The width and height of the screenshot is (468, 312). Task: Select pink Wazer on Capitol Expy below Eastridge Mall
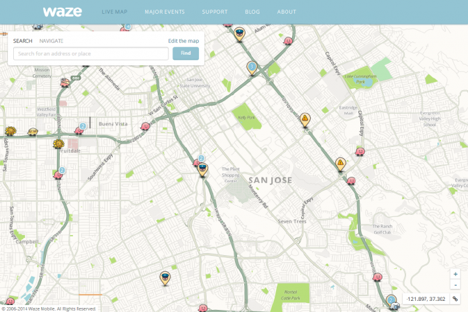[360, 152]
